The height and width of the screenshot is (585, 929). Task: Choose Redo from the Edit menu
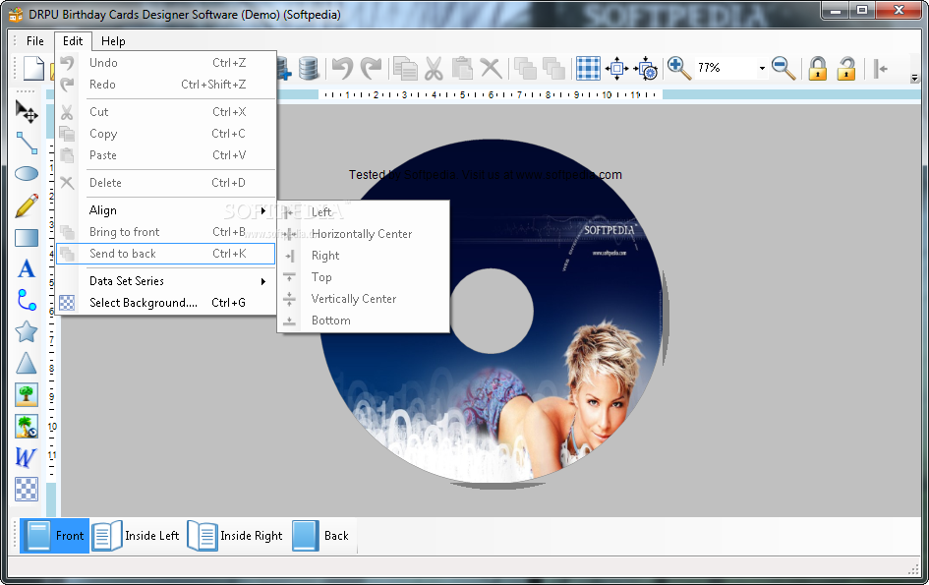[x=166, y=85]
